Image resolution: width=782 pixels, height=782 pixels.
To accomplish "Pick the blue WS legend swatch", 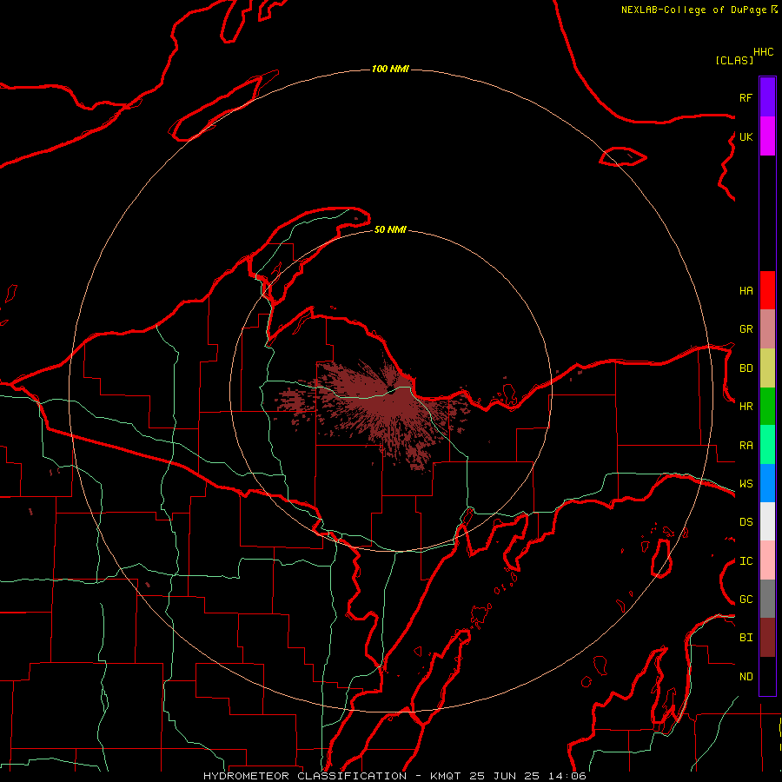I will 767,483.
